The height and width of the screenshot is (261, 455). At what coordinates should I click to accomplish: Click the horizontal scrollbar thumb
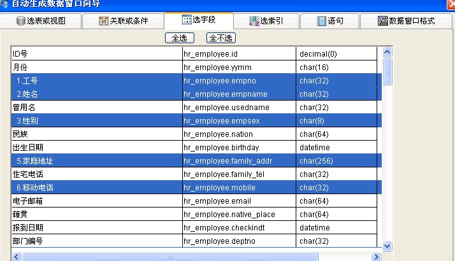tap(170, 257)
